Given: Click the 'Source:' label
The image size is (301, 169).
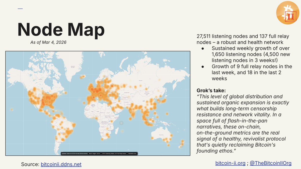Looking at the screenshot, I should coord(30,164).
